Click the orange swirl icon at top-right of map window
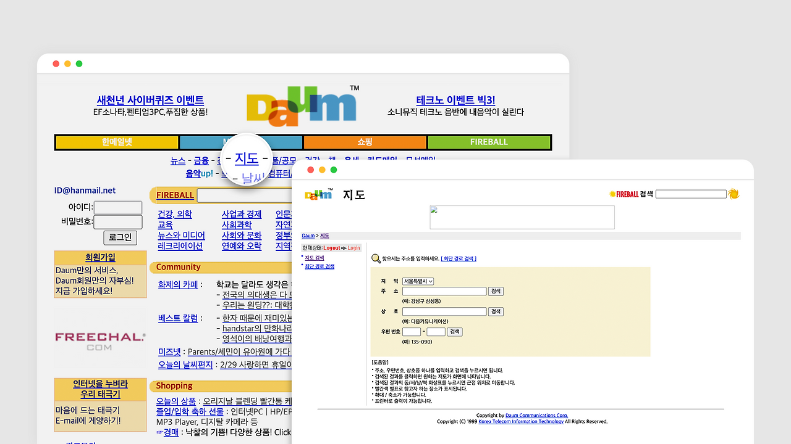 tap(734, 194)
